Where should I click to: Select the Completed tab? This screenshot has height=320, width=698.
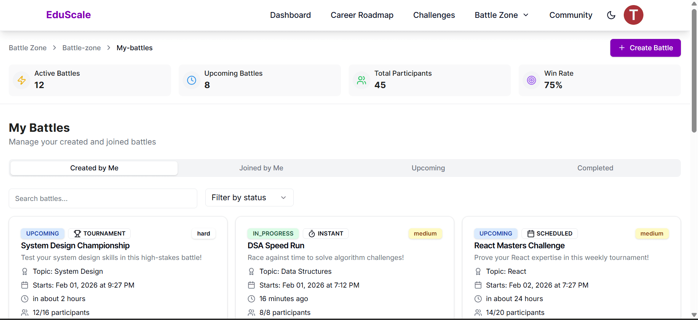click(595, 168)
